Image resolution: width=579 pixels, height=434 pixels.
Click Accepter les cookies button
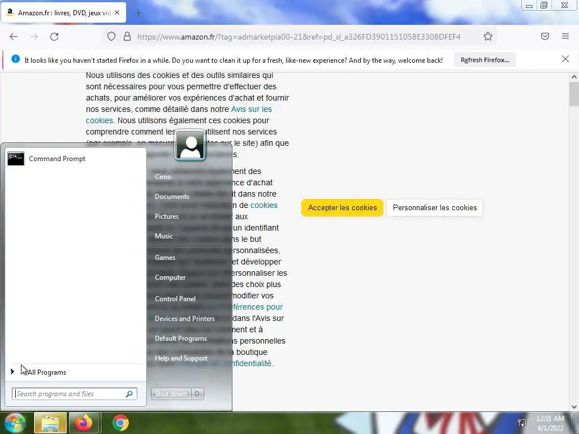pyautogui.click(x=342, y=207)
